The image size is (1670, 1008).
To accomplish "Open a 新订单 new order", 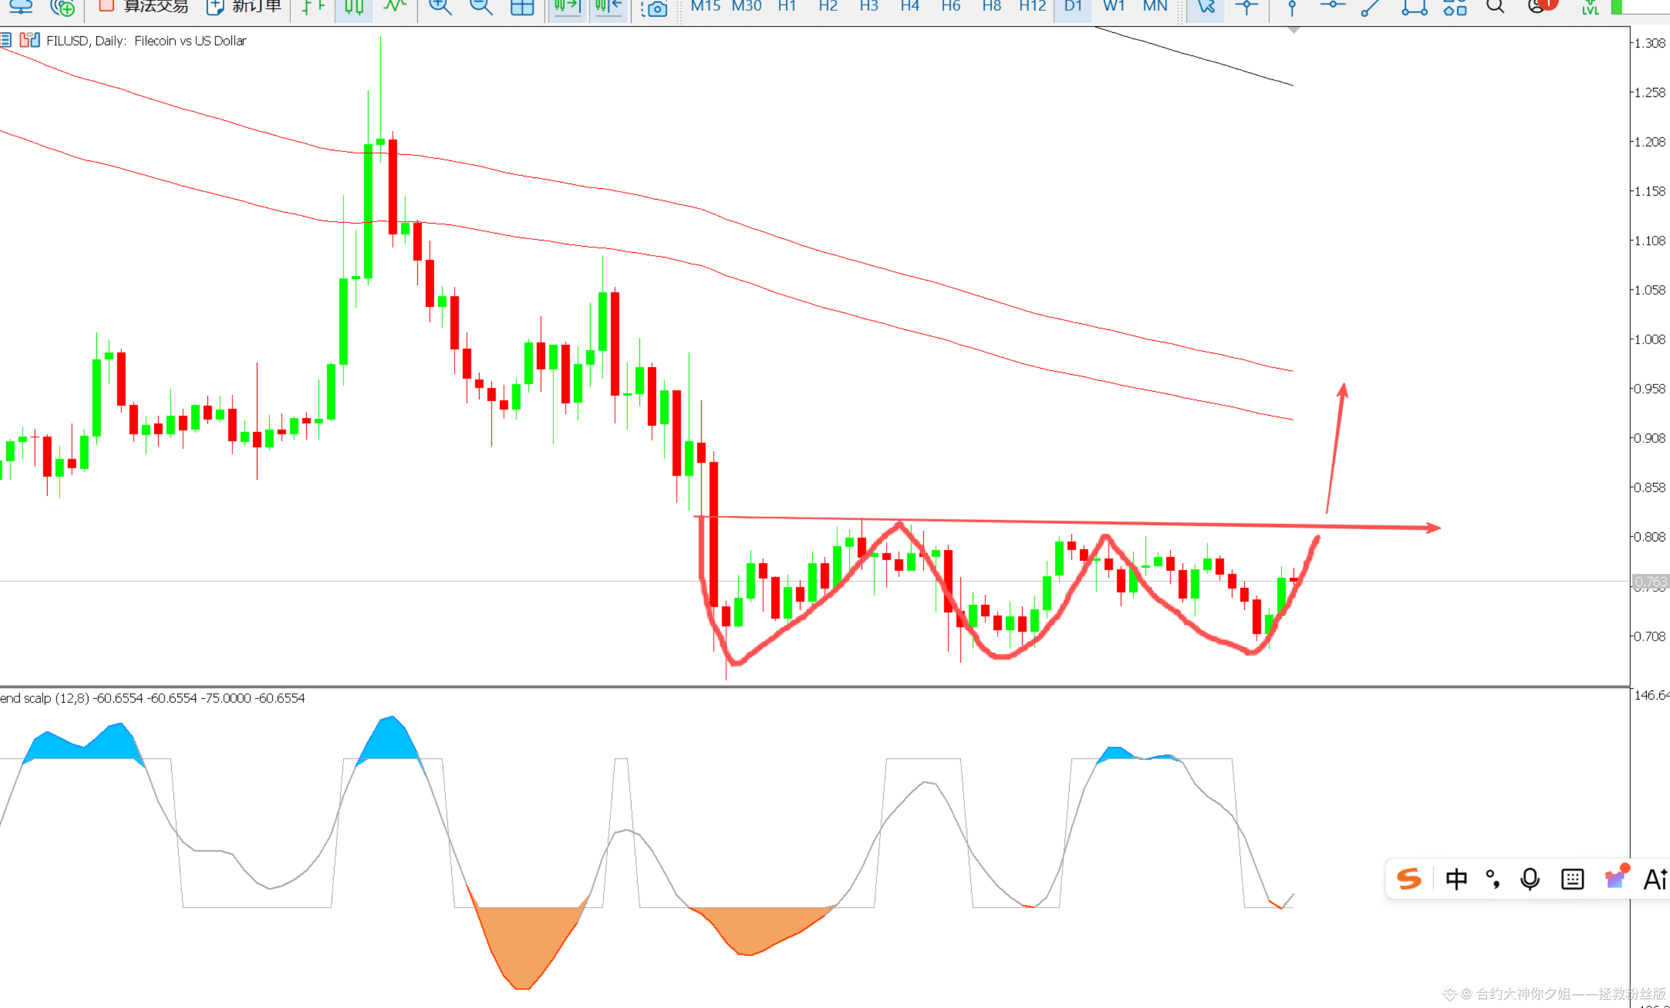I will point(244,7).
